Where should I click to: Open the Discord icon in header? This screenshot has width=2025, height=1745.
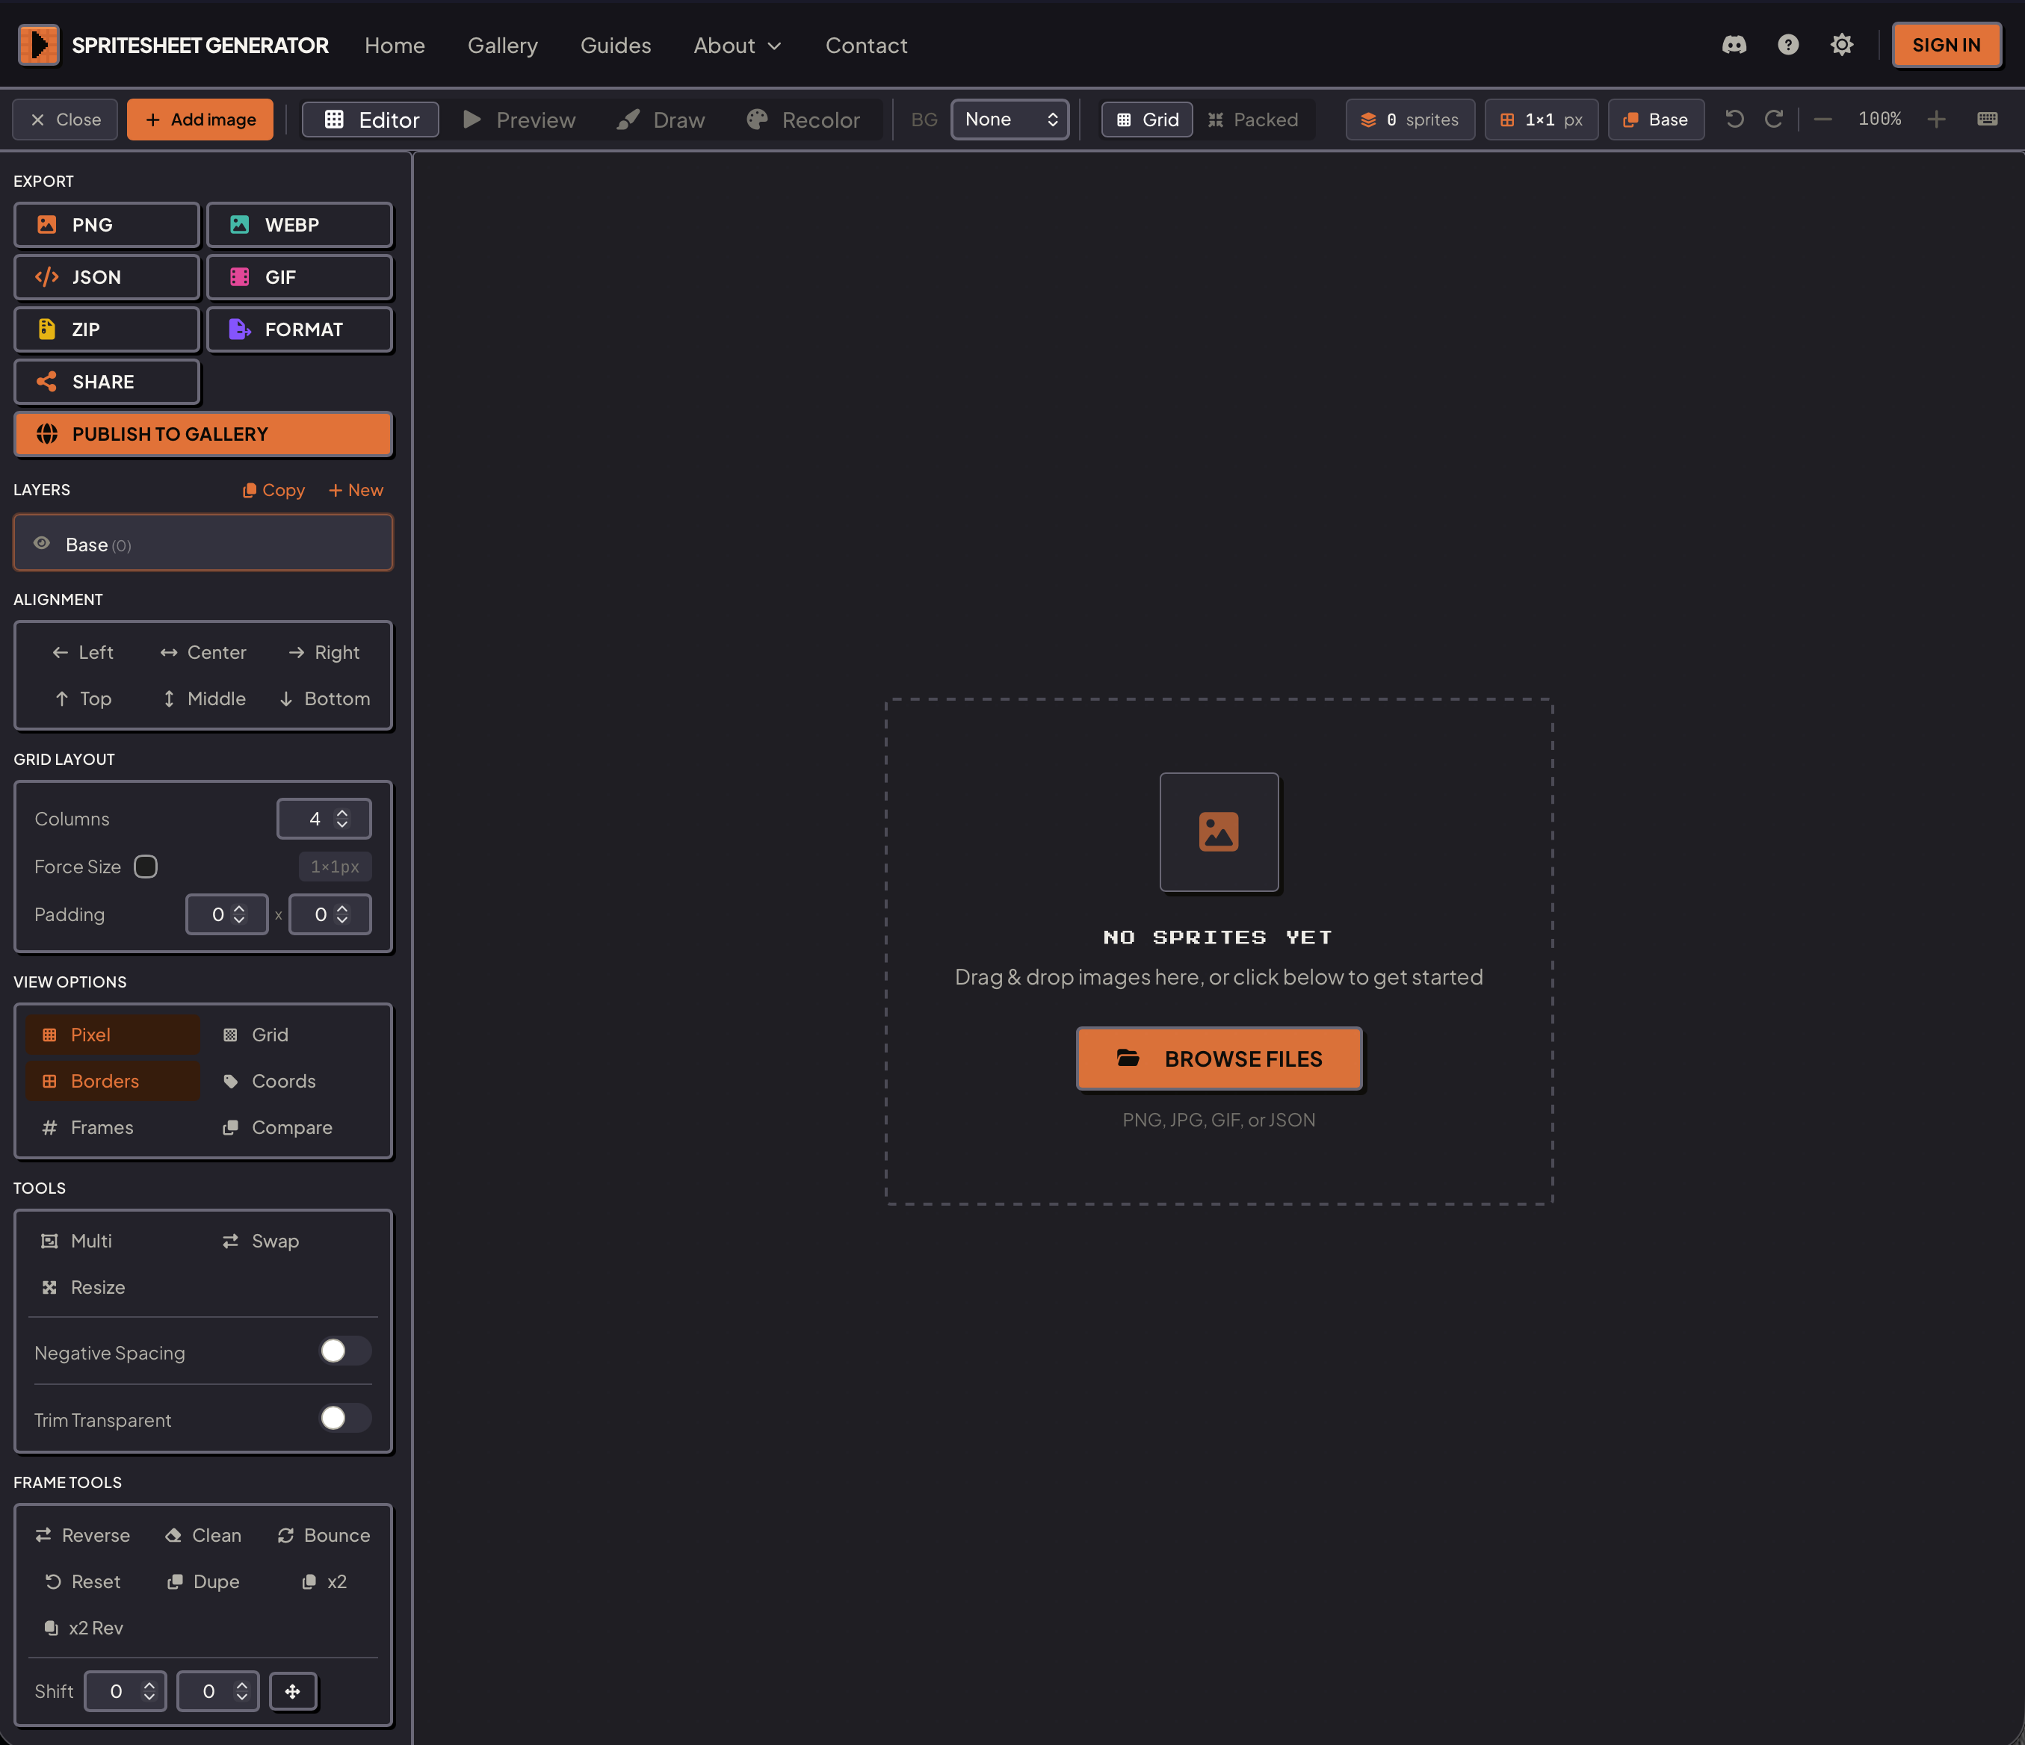point(1734,45)
